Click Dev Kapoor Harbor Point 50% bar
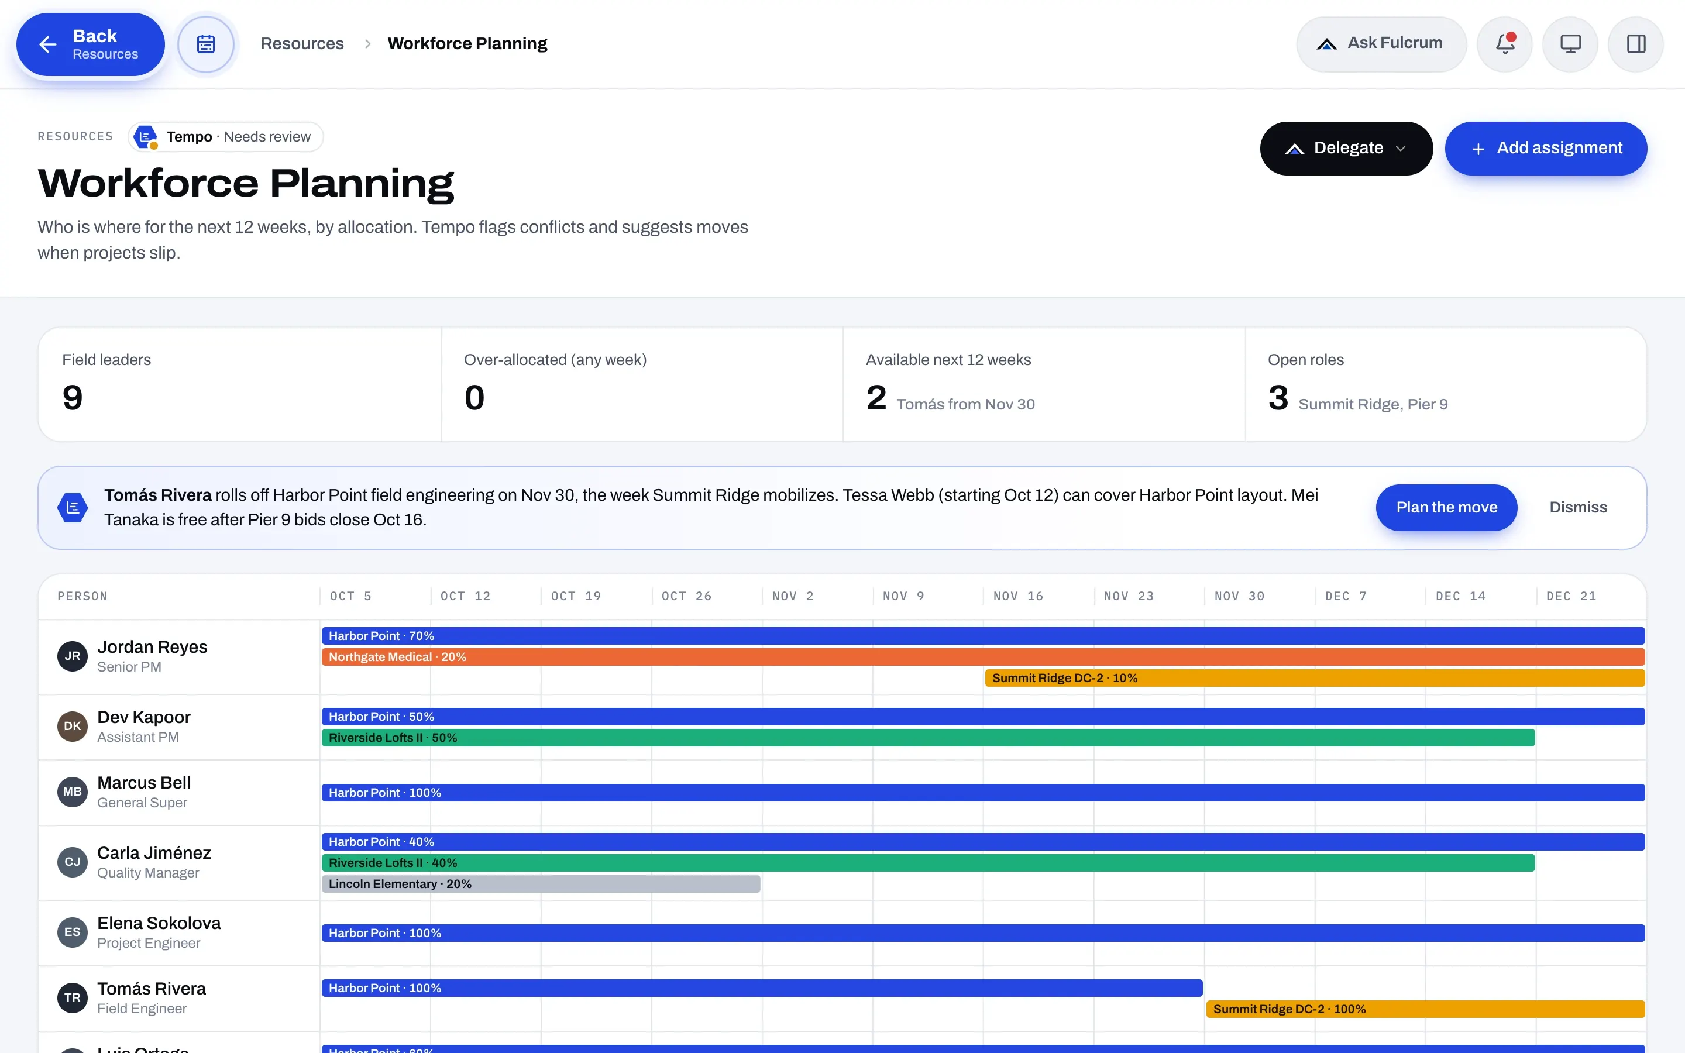1685x1053 pixels. pyautogui.click(x=983, y=717)
